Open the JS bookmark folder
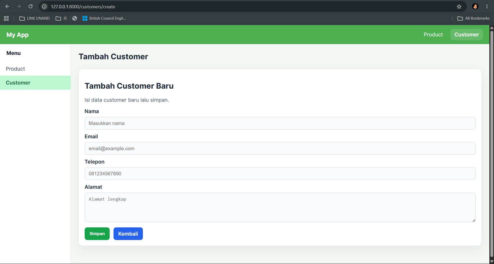This screenshot has height=264, width=494. click(x=61, y=19)
